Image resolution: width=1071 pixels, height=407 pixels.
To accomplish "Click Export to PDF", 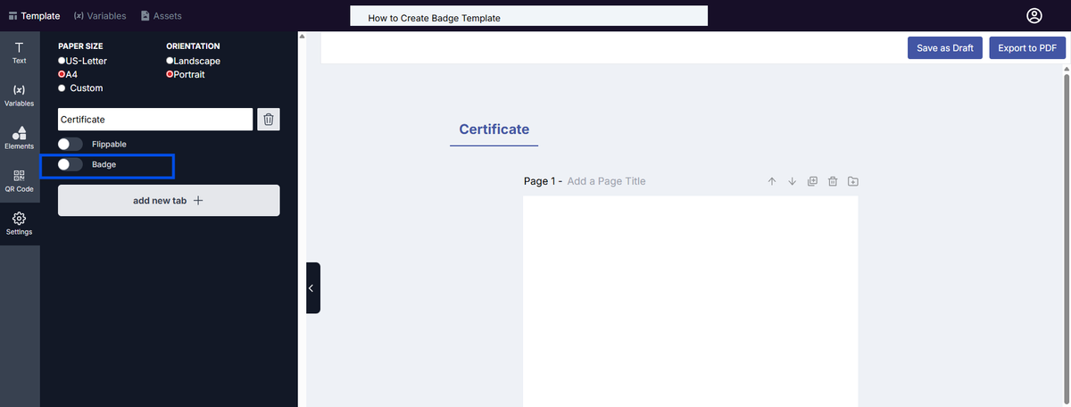I will coord(1027,48).
